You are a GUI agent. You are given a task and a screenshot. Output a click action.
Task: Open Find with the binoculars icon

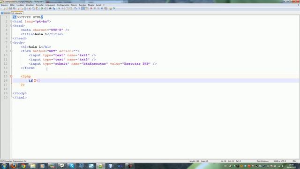pos(50,8)
